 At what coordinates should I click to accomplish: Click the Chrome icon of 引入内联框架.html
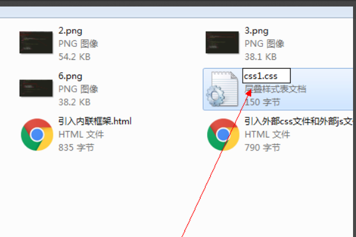(x=37, y=134)
